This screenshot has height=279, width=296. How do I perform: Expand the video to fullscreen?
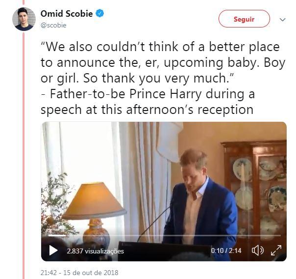tap(276, 251)
